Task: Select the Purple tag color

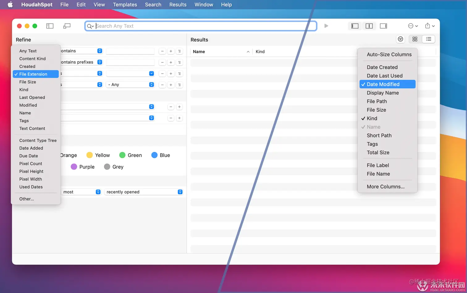Action: (x=83, y=167)
